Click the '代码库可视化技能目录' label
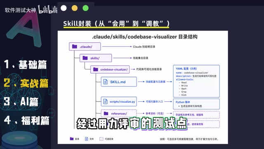The width and height of the screenshot is (264, 149). [149, 69]
